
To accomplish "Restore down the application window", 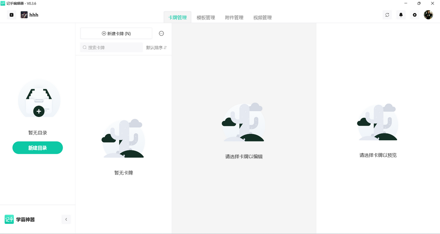I will click(419, 3).
